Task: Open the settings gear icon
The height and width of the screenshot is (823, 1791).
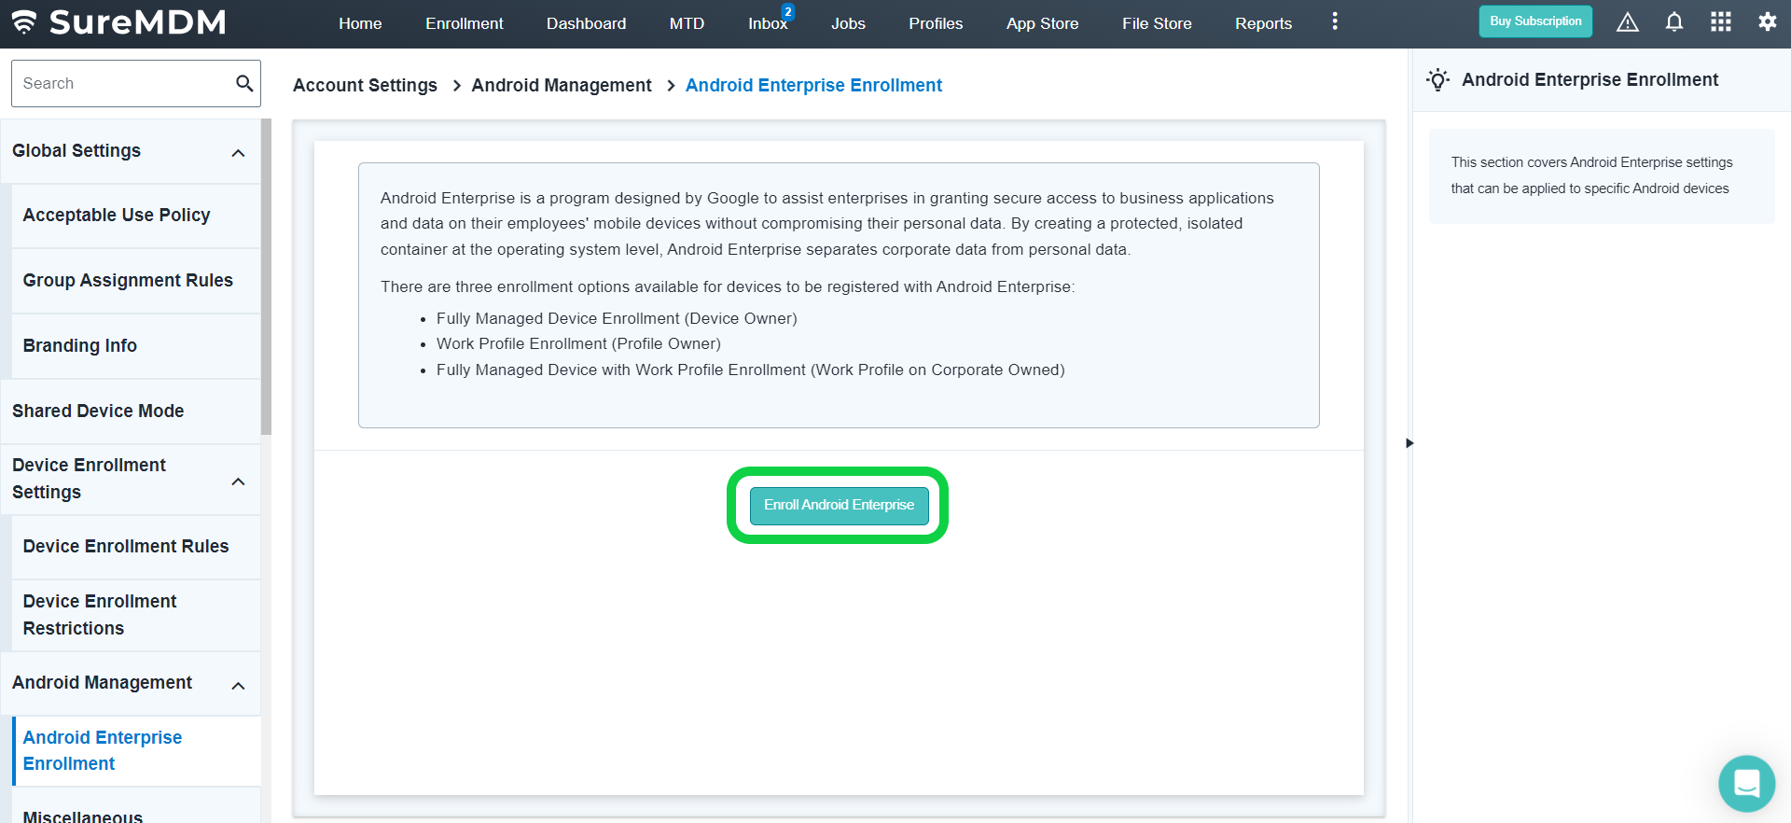Action: [1767, 22]
